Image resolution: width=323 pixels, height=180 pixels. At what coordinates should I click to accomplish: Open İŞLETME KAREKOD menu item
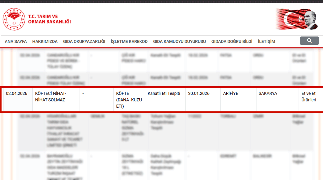pos(129,41)
